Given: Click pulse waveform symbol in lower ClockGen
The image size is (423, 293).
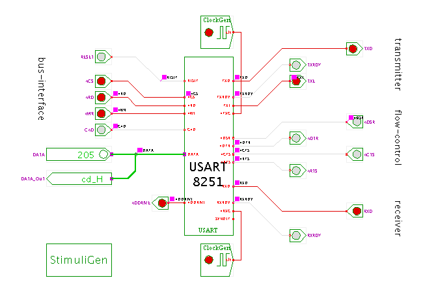Looking at the screenshot, I should point(223,260).
